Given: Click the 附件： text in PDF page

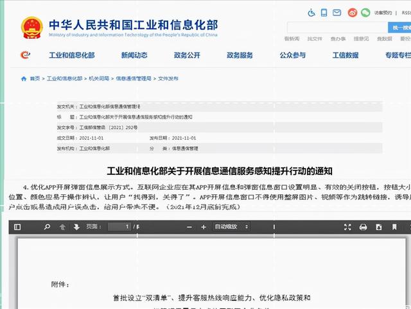Looking at the screenshot, I should [60, 285].
